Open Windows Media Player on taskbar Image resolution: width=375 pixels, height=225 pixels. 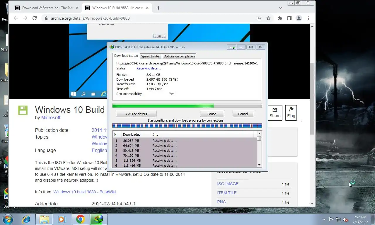pos(62,219)
